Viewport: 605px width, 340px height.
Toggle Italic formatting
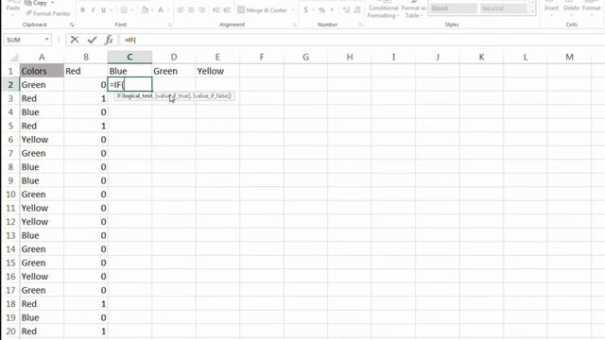93,10
